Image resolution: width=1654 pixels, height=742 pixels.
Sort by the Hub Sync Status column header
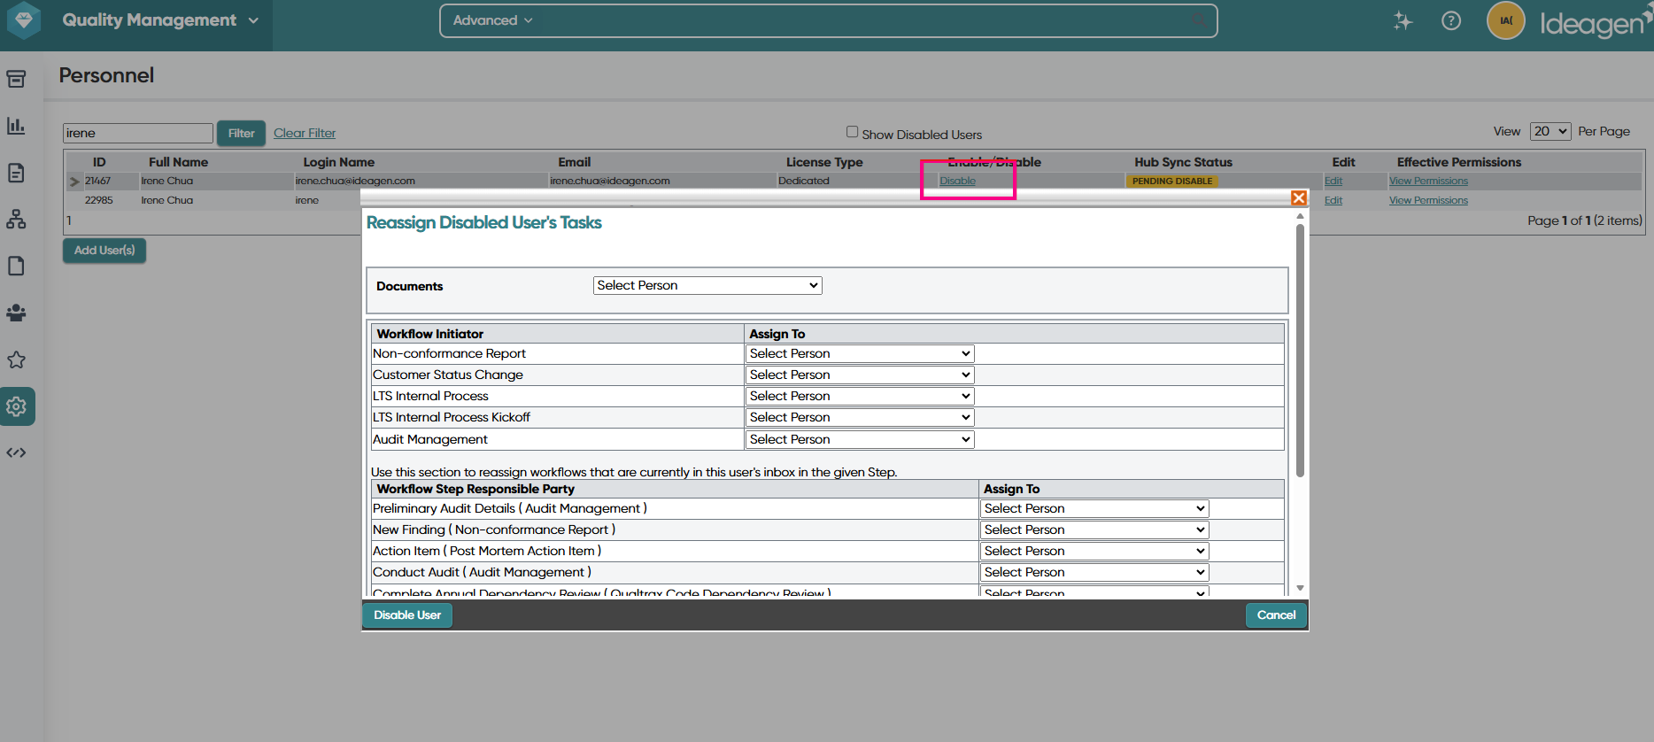[1183, 162]
